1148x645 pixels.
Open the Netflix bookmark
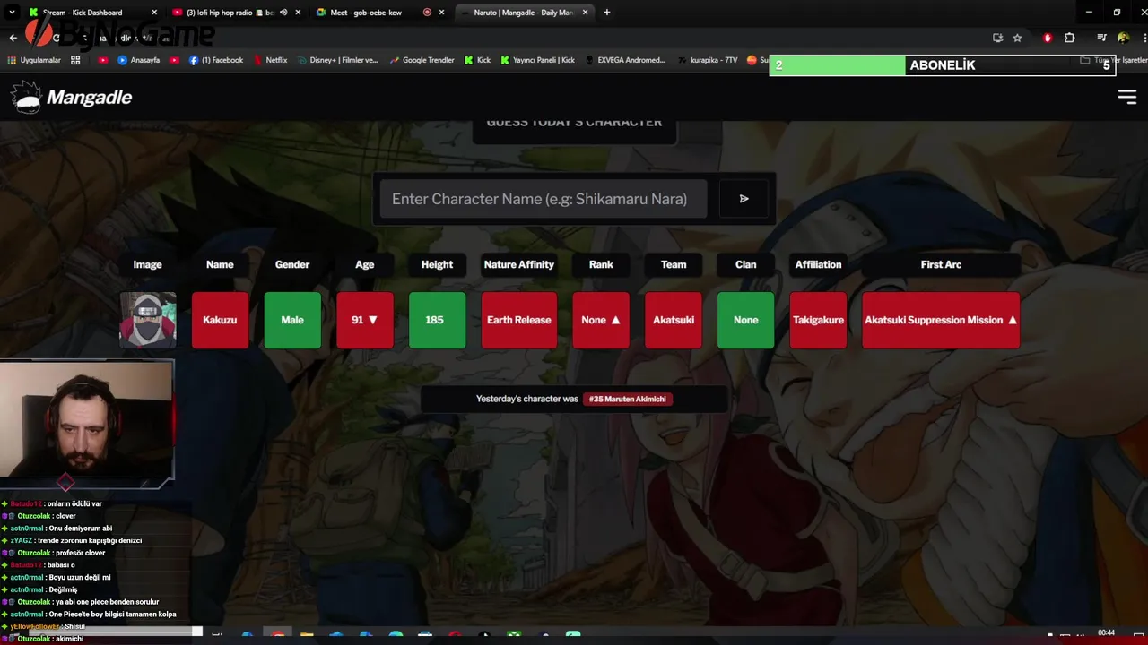point(270,60)
